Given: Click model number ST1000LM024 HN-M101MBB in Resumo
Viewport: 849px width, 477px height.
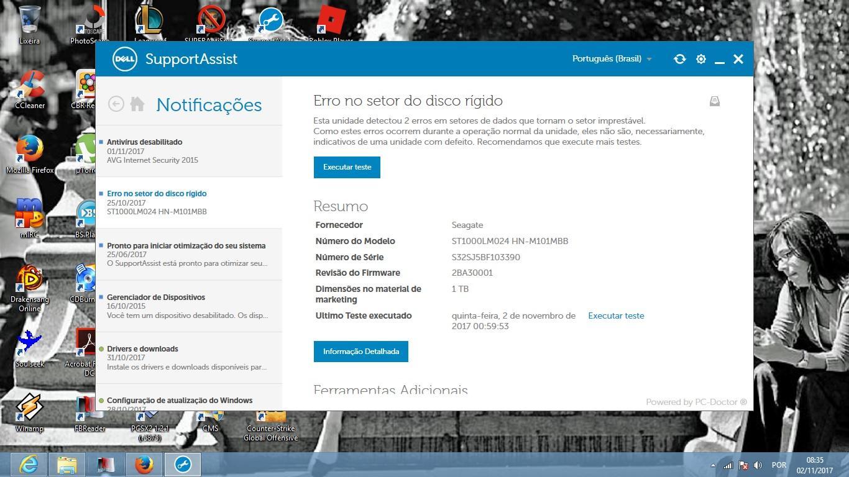Looking at the screenshot, I should pyautogui.click(x=510, y=241).
